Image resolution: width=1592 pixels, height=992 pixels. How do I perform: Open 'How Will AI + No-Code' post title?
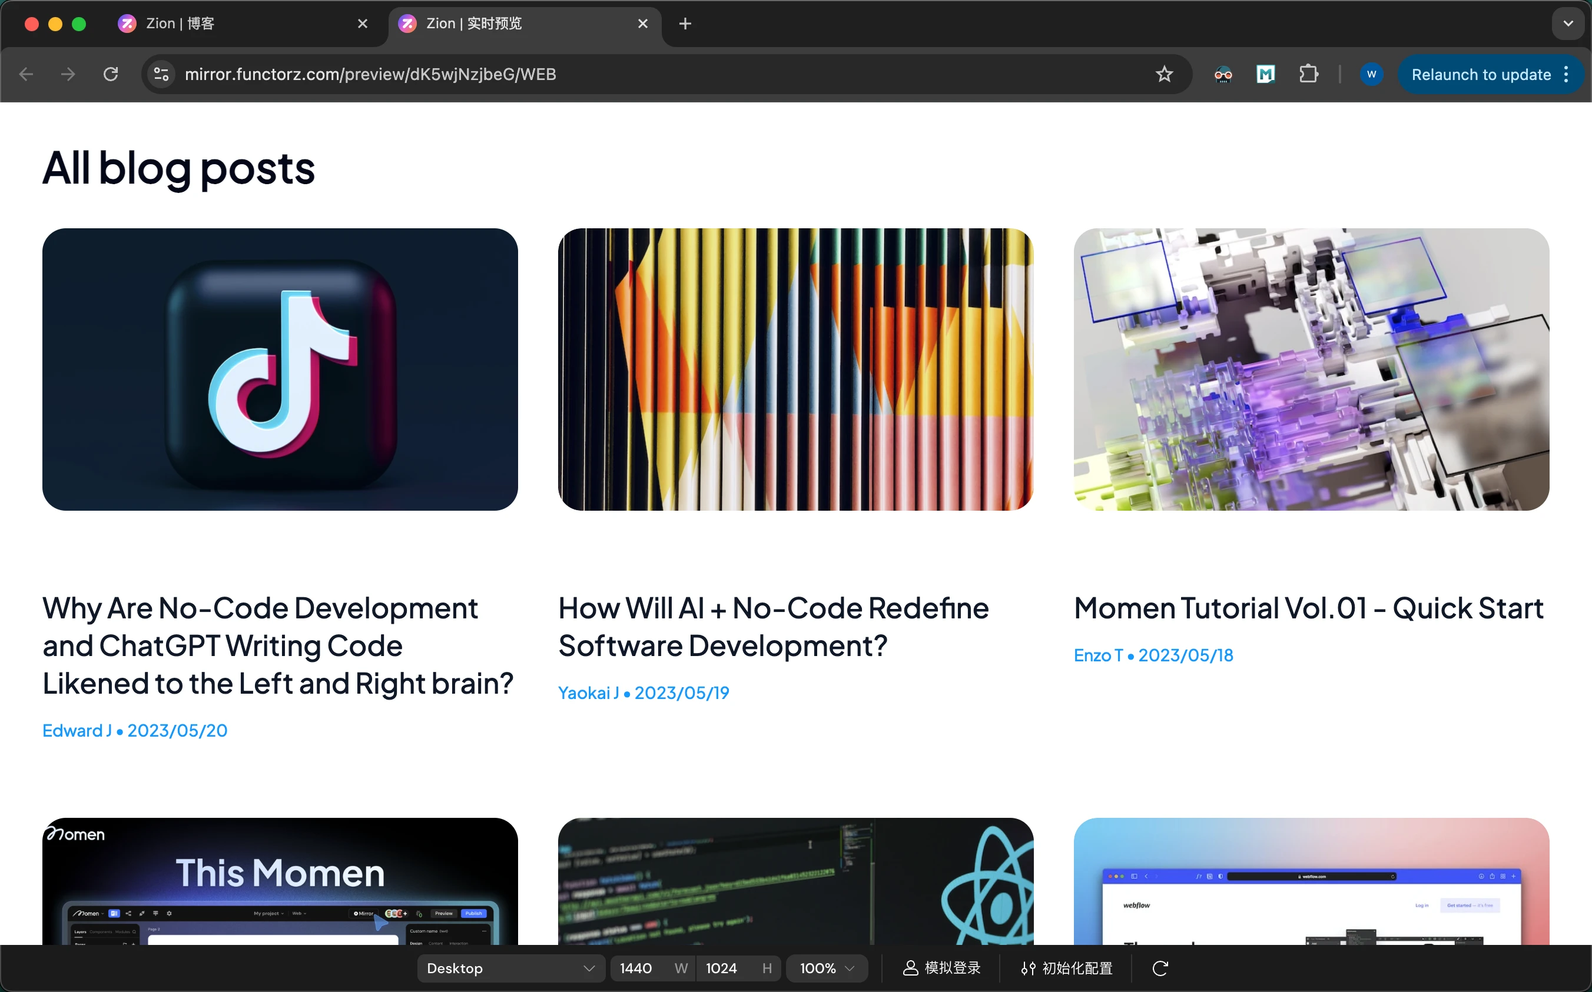(774, 627)
